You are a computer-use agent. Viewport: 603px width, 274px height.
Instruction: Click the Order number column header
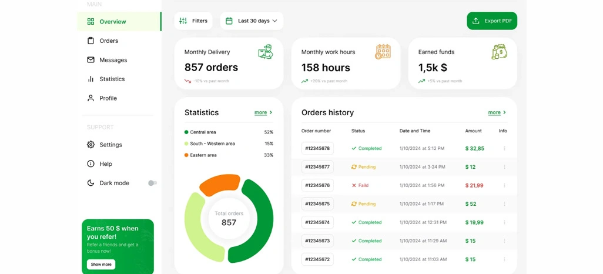pos(316,131)
